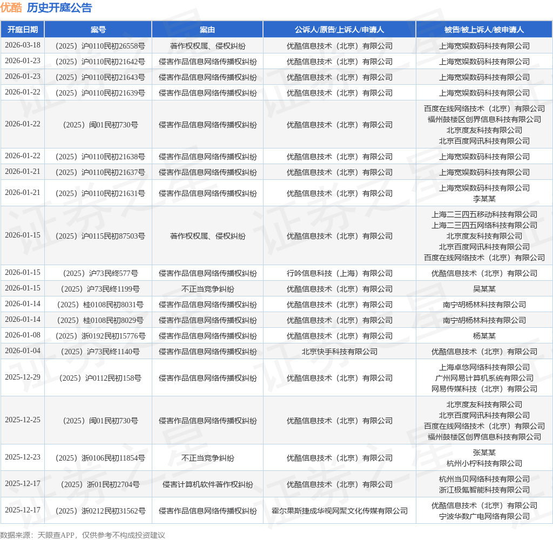Click date 2025-12-29
The width and height of the screenshot is (553, 540).
click(23, 377)
